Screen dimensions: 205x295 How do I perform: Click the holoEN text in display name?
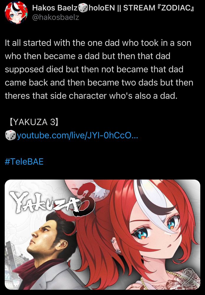(x=101, y=8)
